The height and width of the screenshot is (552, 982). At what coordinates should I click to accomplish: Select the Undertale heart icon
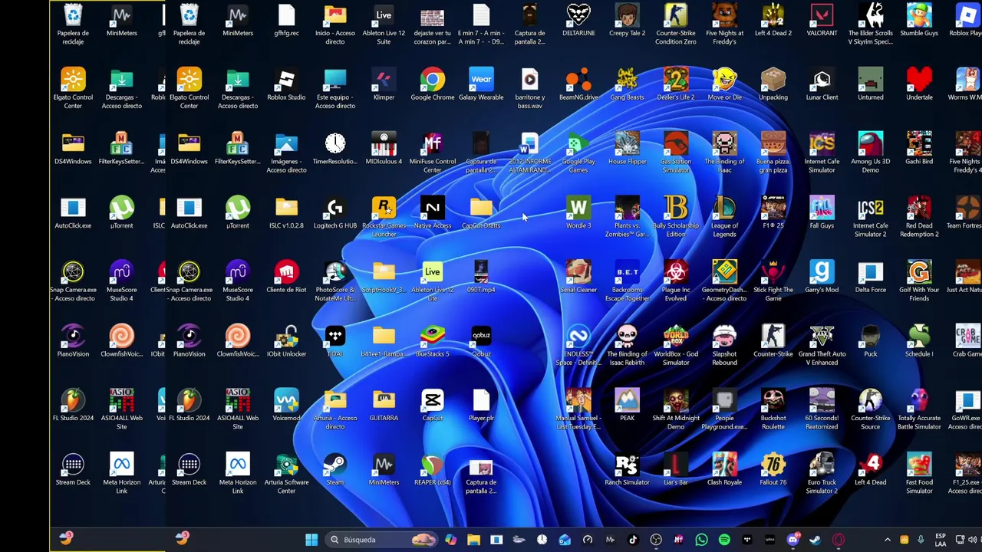(x=919, y=85)
